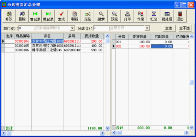This screenshot has width=196, height=137.
Task: Click the 刷新 (refresh) toolbar icon
Action: point(75,16)
